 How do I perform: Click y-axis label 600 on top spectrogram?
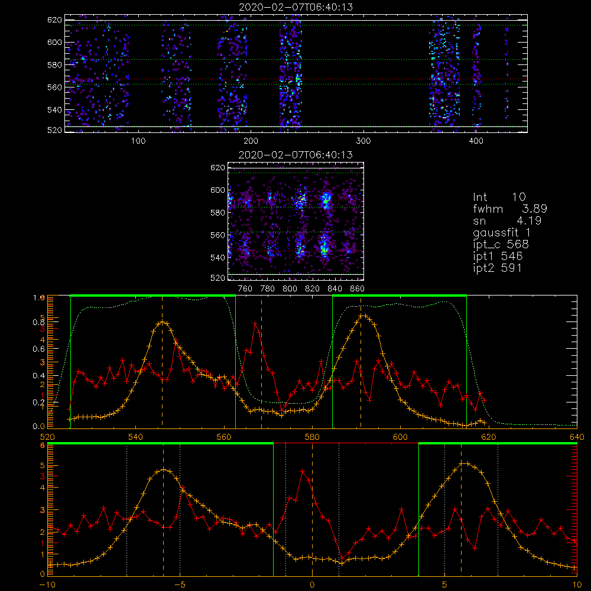click(54, 42)
